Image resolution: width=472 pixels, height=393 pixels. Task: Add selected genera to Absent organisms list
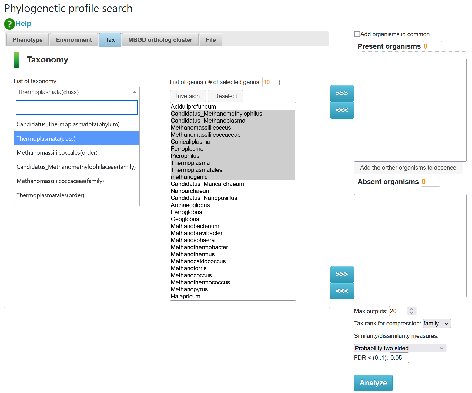[342, 274]
